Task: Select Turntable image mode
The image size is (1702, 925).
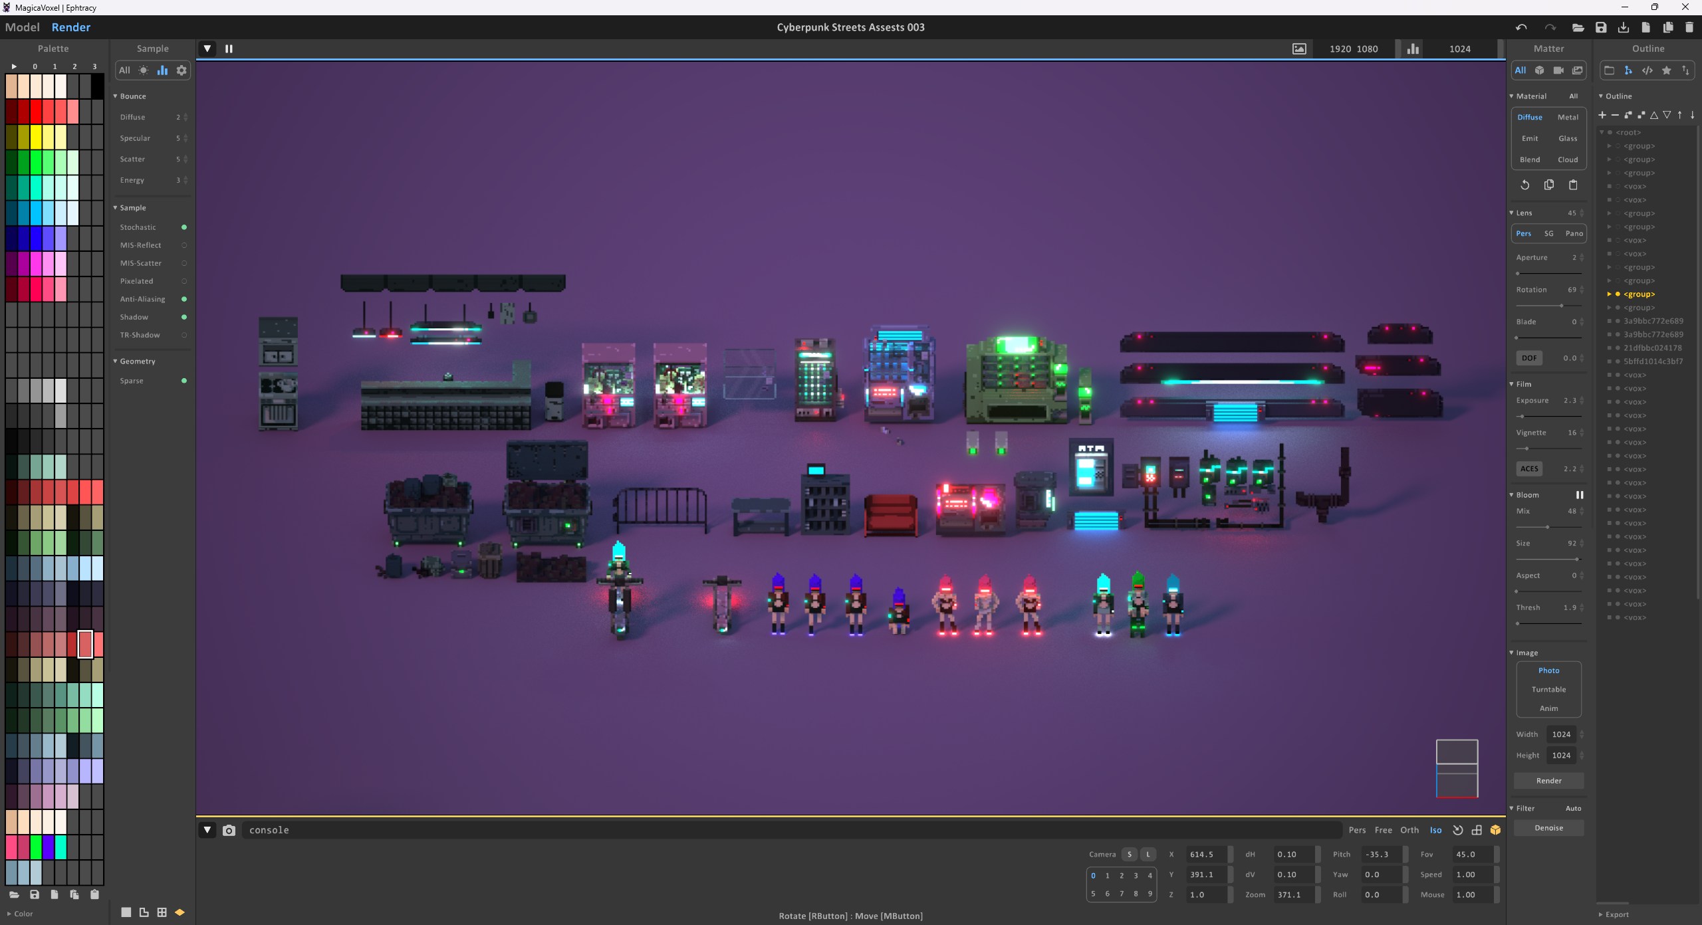Action: 1548,689
